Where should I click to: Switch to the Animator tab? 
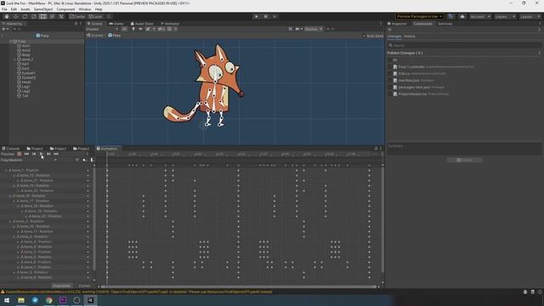(170, 24)
